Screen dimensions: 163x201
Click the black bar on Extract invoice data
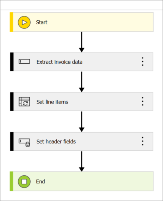(12, 62)
